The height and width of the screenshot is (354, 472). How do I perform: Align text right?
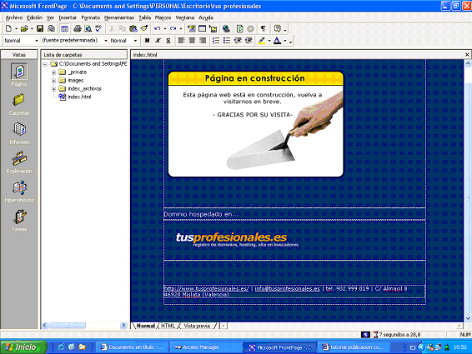point(203,40)
